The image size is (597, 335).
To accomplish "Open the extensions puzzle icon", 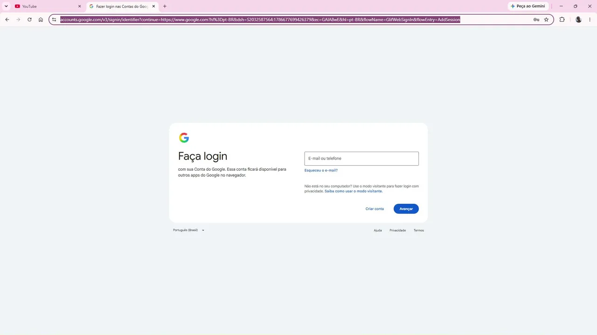I will click(x=562, y=20).
